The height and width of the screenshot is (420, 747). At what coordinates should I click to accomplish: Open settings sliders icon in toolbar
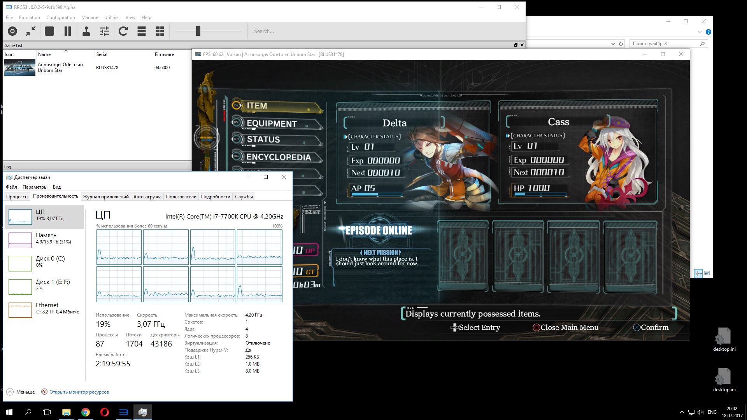pyautogui.click(x=105, y=31)
